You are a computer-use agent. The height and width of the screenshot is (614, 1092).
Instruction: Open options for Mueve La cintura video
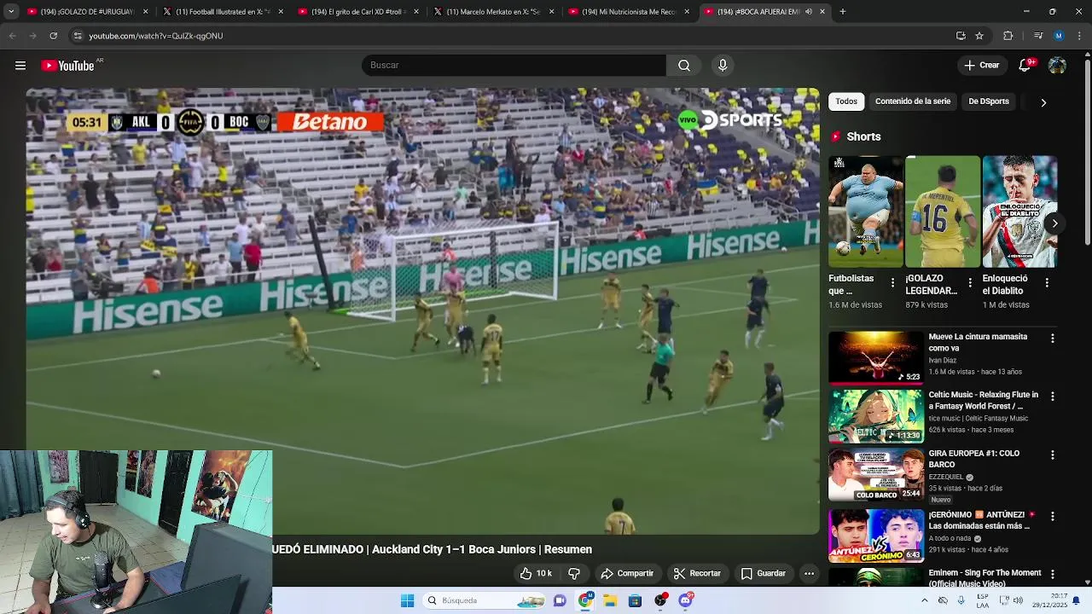[1052, 339]
